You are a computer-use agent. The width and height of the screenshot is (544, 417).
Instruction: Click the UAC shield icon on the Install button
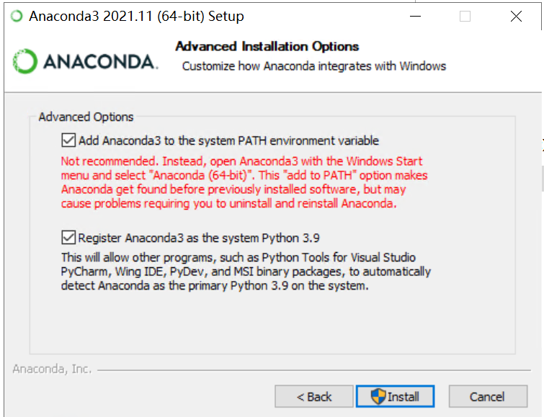tap(379, 396)
